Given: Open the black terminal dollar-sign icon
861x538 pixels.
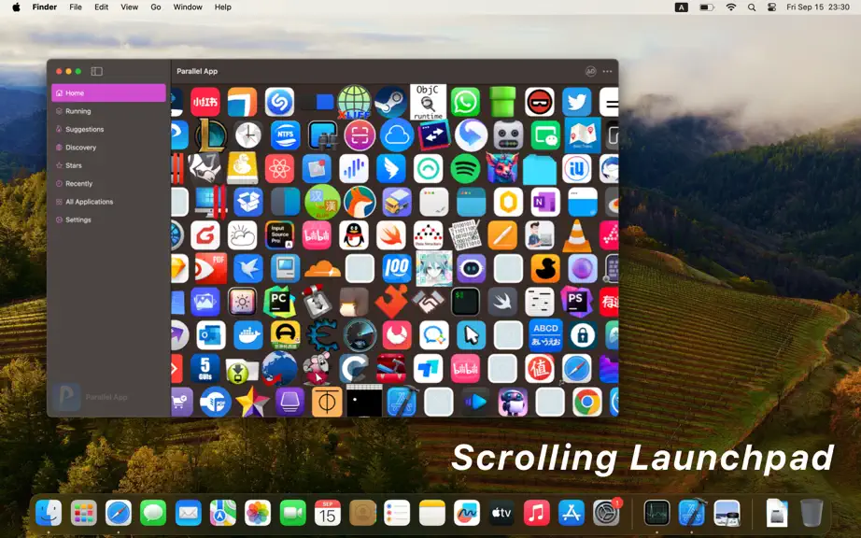Looking at the screenshot, I should click(x=465, y=302).
